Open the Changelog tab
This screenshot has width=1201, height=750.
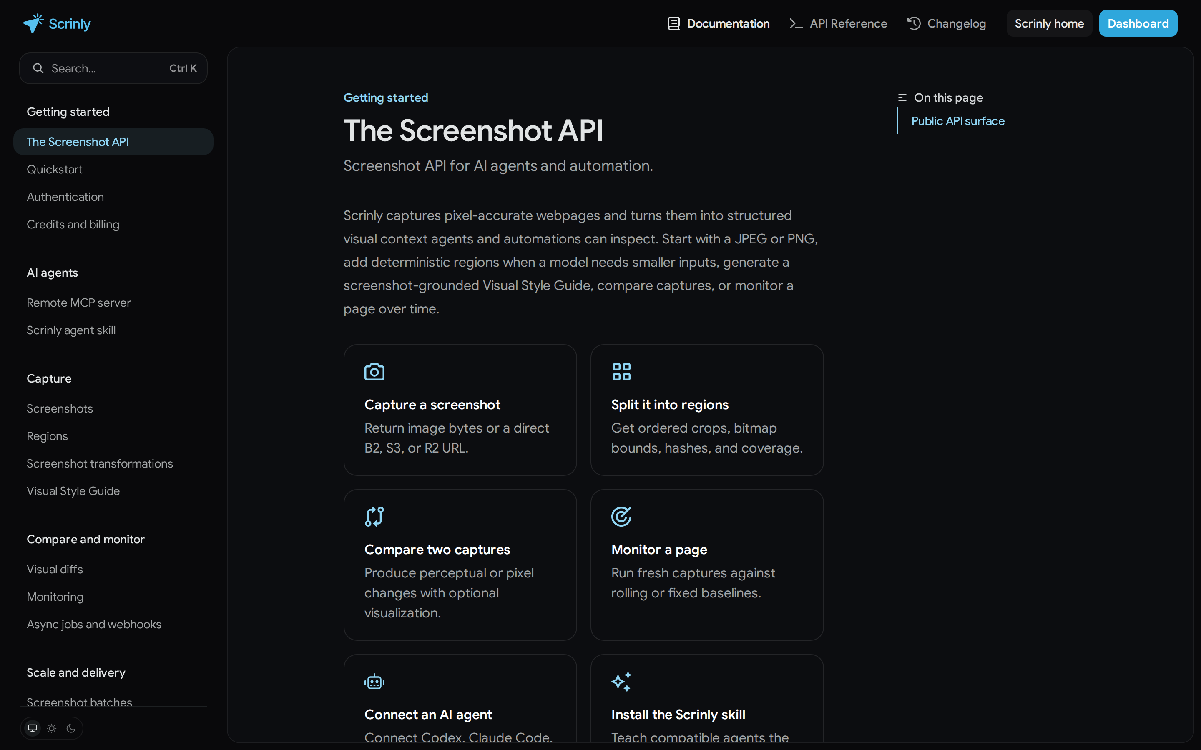pyautogui.click(x=946, y=23)
